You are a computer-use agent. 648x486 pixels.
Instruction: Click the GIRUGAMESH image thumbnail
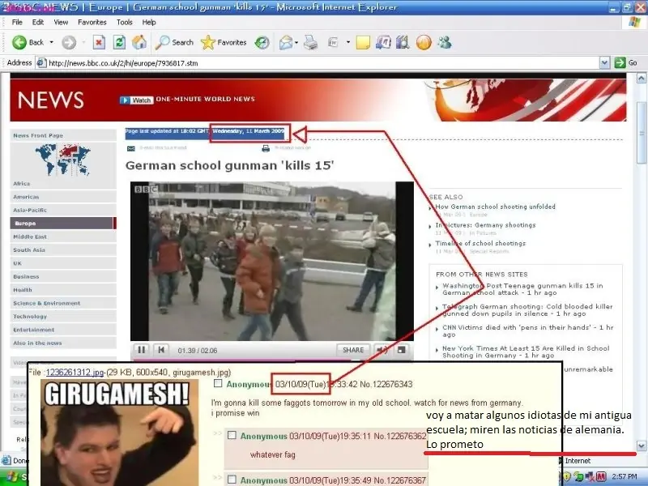[x=118, y=433]
